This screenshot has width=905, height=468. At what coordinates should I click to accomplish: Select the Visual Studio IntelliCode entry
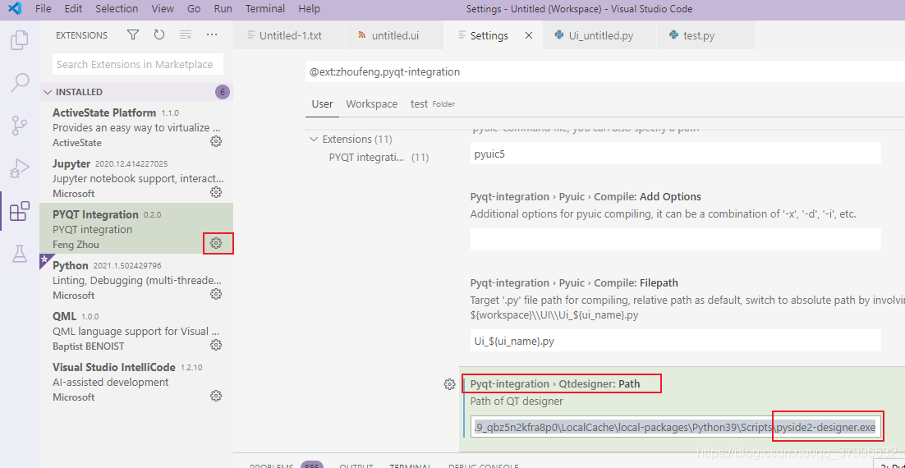coord(136,381)
